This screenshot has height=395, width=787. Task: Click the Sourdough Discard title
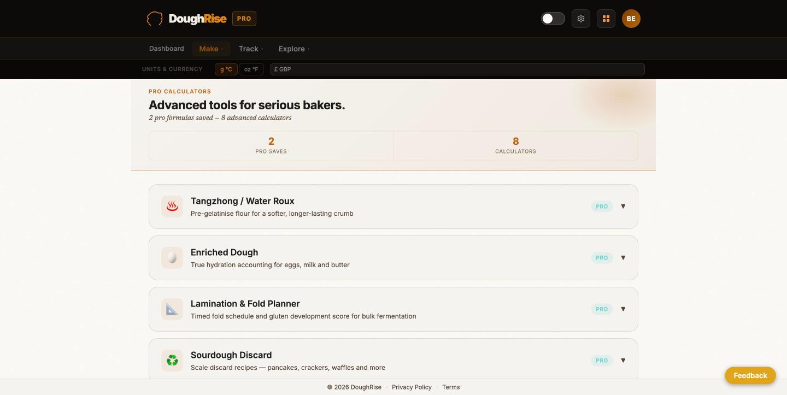231,355
